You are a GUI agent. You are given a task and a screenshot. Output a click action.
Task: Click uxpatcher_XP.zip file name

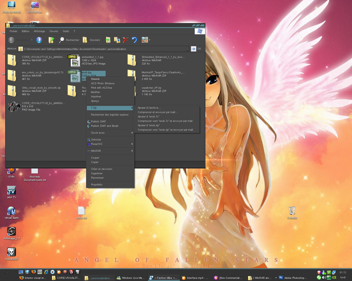click(x=152, y=88)
